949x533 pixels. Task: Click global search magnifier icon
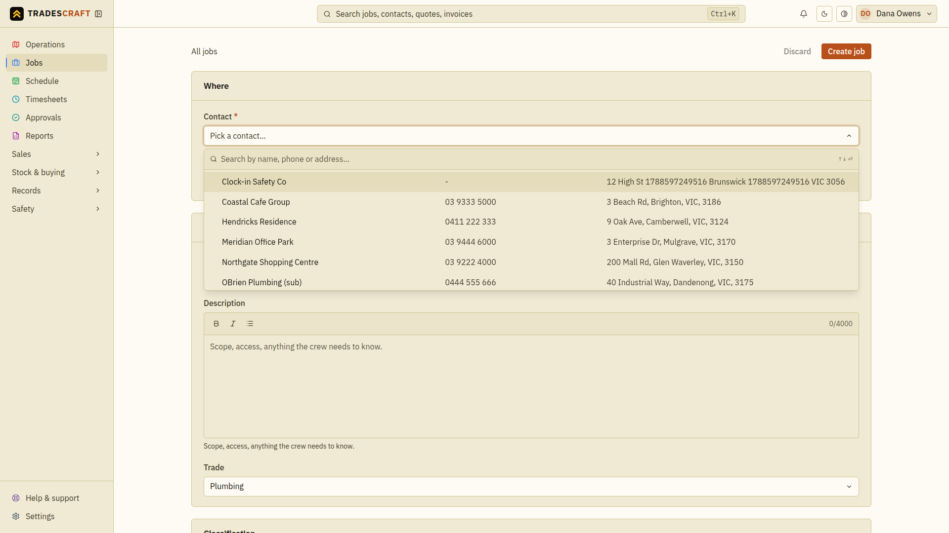(327, 14)
